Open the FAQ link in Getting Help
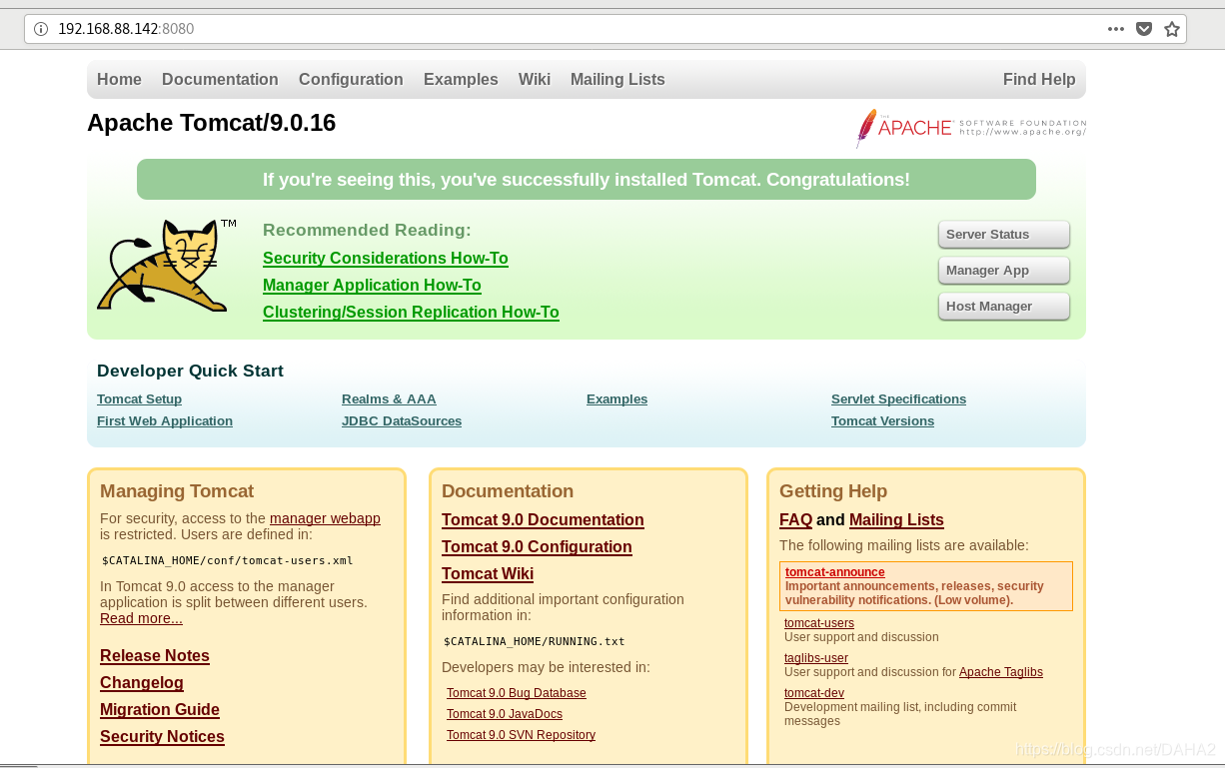Image resolution: width=1225 pixels, height=768 pixels. [795, 519]
